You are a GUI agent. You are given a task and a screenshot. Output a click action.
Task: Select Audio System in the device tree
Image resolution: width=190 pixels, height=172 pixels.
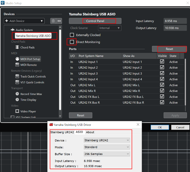click(x=24, y=30)
